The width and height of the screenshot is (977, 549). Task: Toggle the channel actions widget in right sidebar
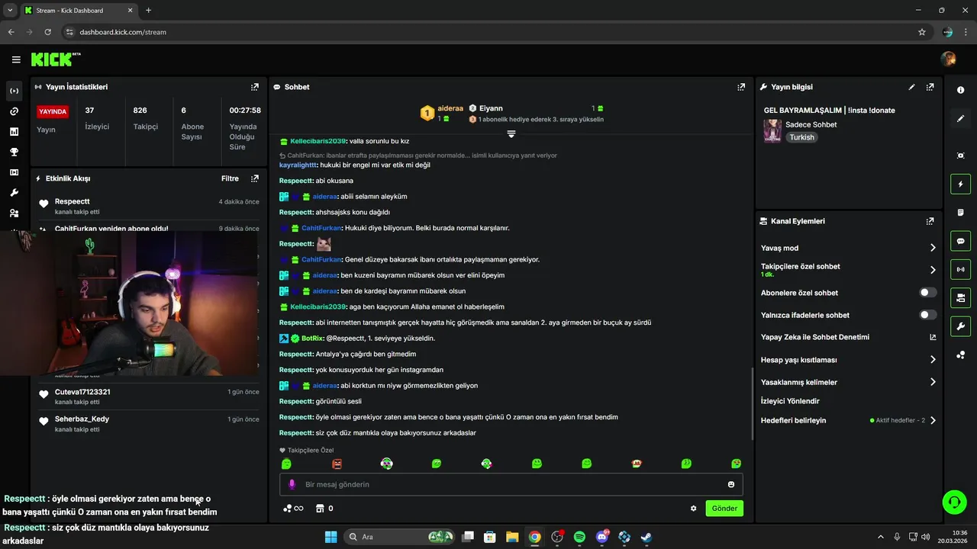pyautogui.click(x=960, y=297)
